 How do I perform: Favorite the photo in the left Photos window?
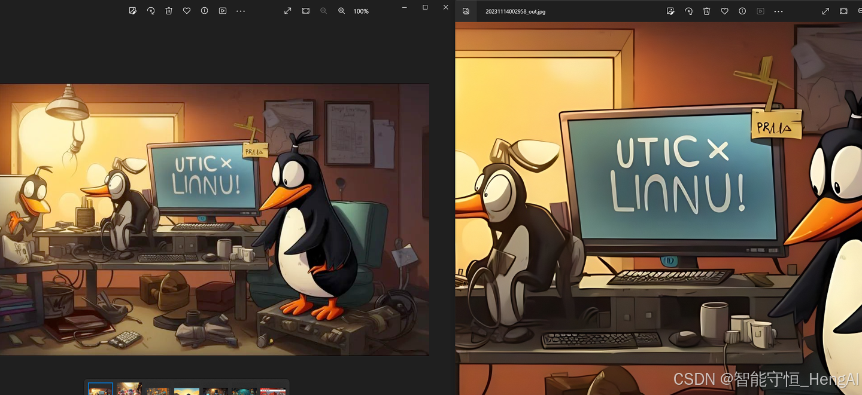pos(187,11)
